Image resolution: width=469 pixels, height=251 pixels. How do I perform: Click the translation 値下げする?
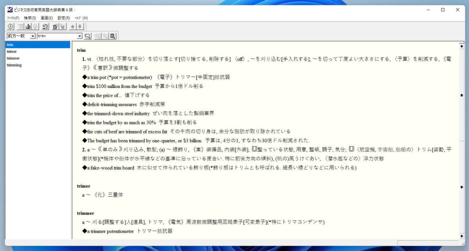tap(137, 95)
